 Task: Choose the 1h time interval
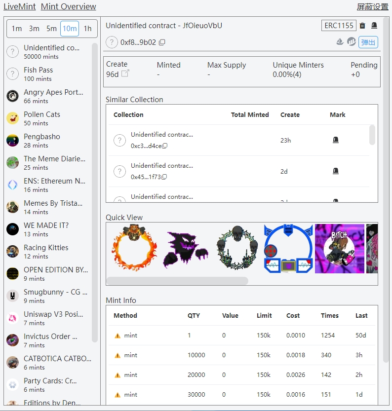87,29
